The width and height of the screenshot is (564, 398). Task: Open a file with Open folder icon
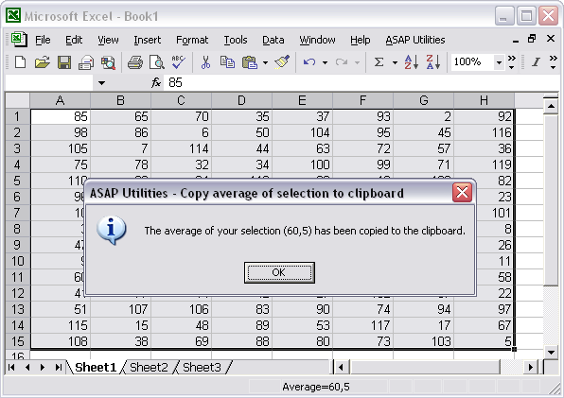pos(42,62)
